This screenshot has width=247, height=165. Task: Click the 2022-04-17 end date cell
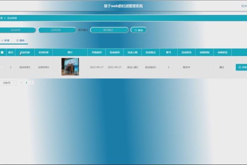(114, 67)
